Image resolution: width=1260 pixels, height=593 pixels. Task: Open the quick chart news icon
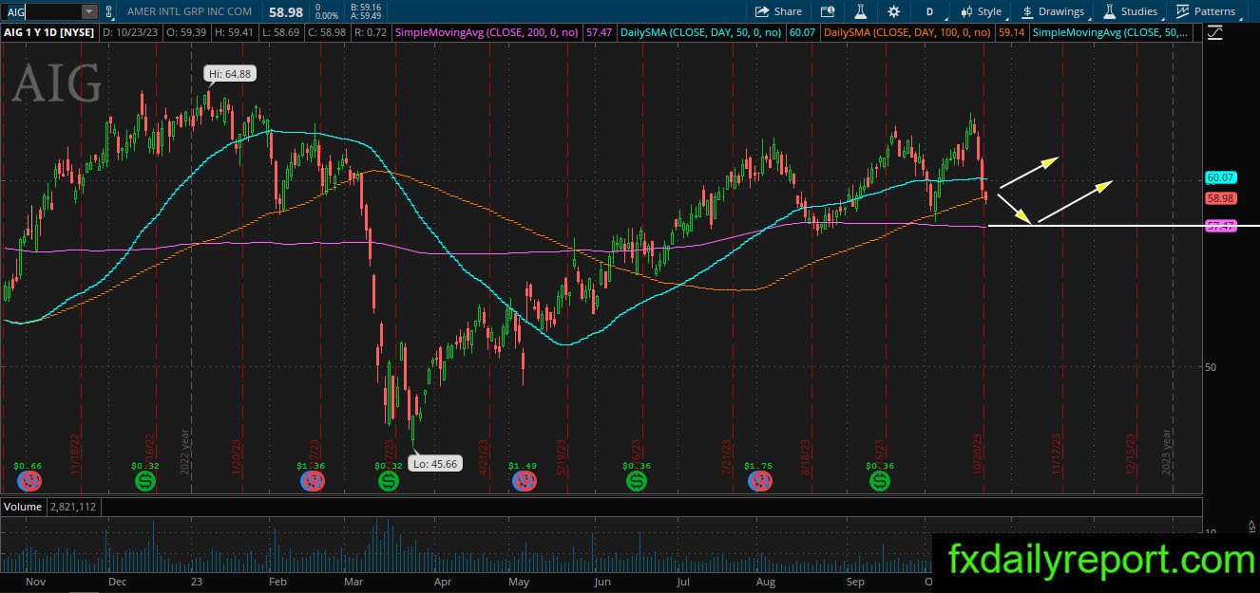(x=828, y=11)
